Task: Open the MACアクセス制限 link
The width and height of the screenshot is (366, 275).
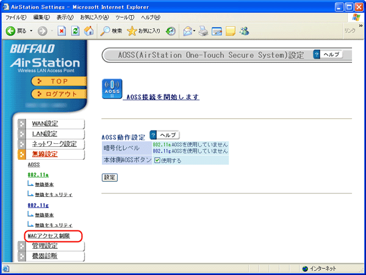Action: click(x=49, y=236)
